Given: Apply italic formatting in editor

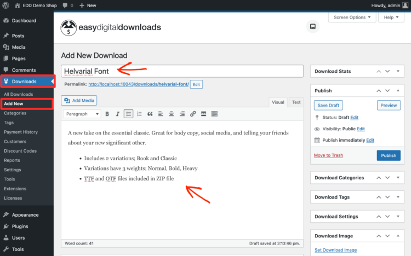Looking at the screenshot, I should point(117,114).
